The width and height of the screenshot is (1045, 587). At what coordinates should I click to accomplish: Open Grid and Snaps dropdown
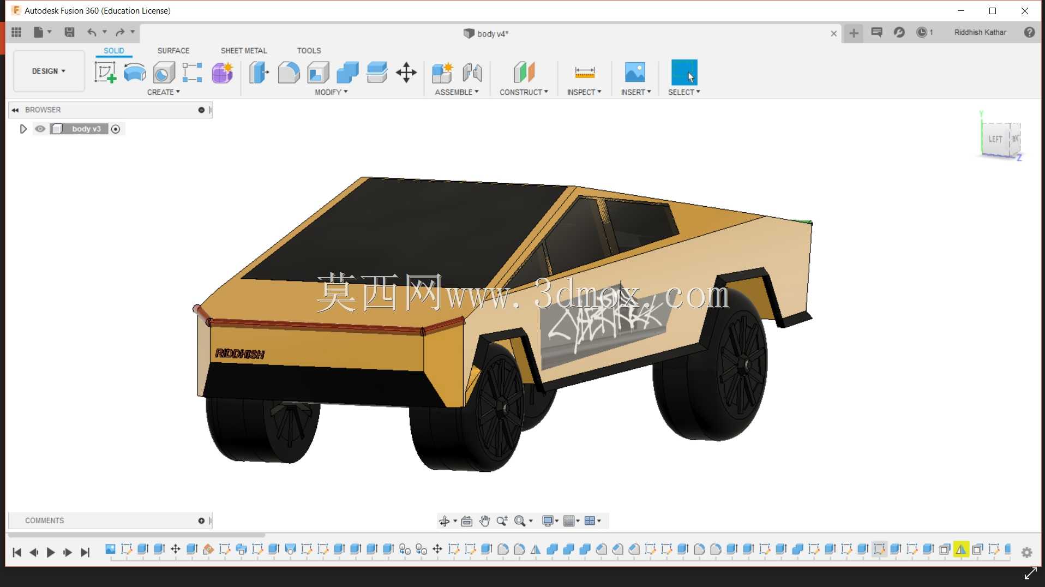click(572, 521)
